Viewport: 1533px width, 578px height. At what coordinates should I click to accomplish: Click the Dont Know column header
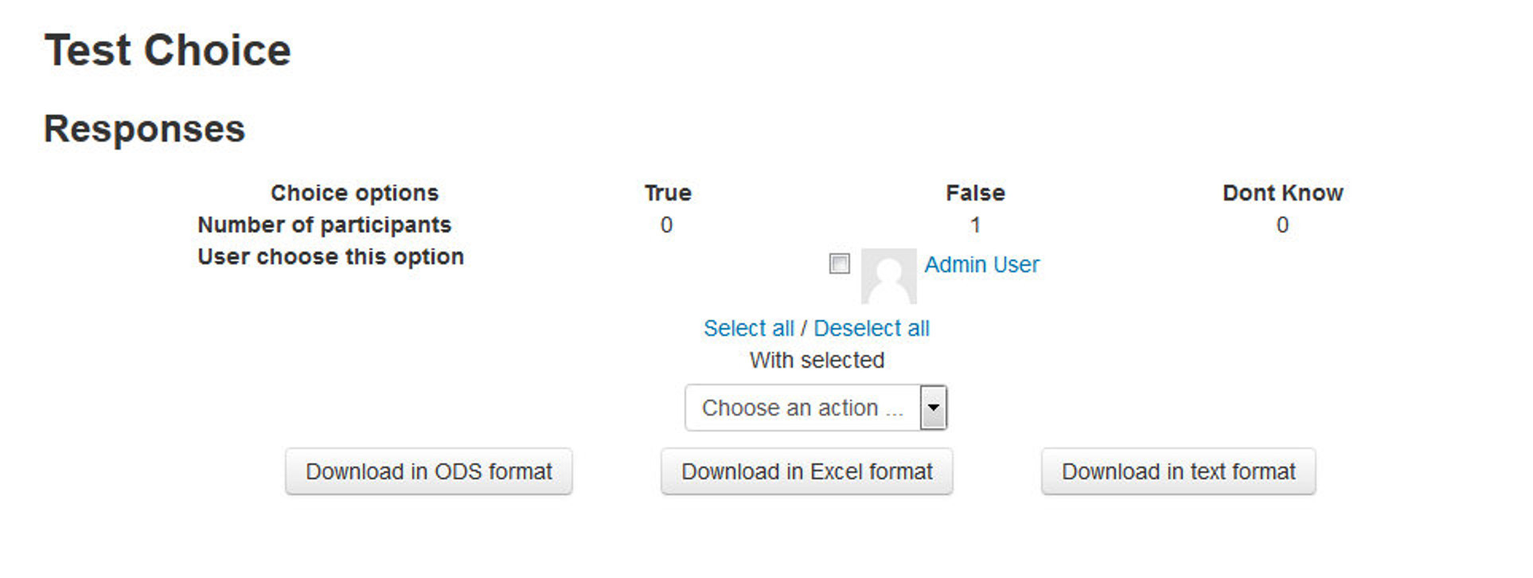pyautogui.click(x=1282, y=192)
